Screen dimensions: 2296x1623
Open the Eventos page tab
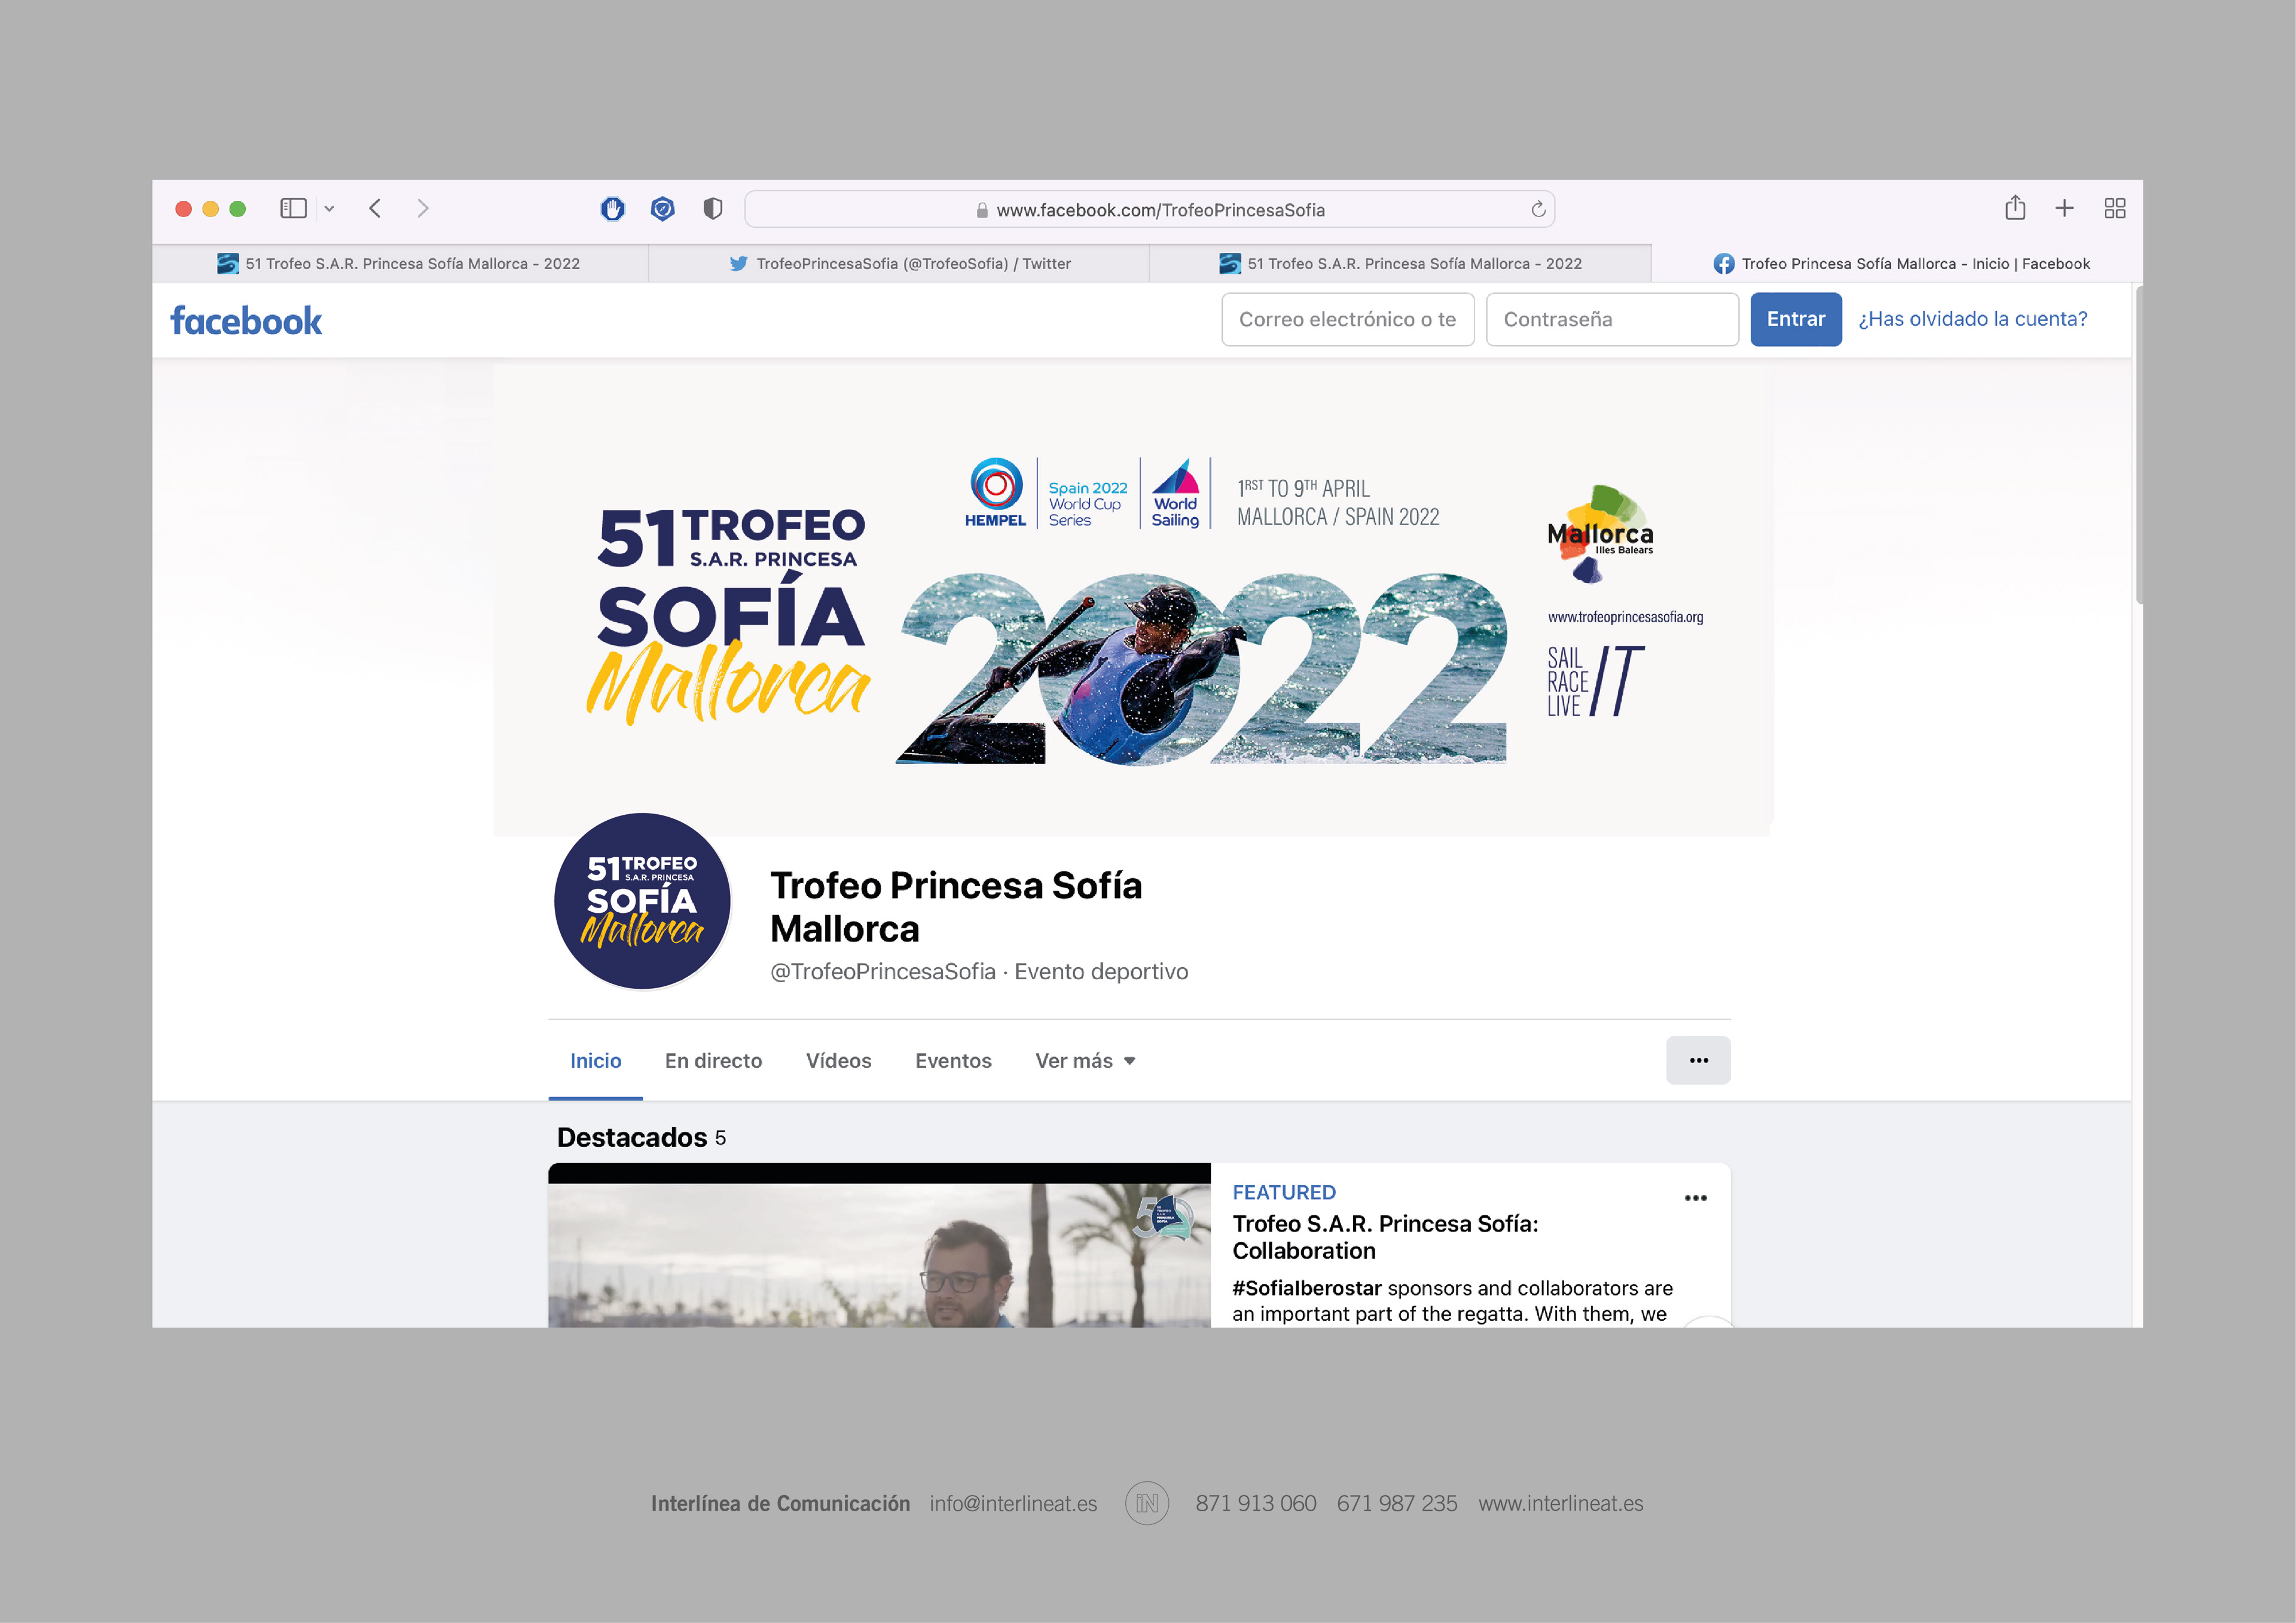point(953,1060)
